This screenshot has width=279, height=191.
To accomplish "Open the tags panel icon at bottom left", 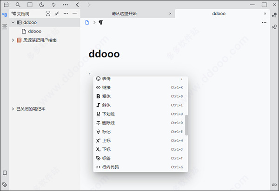I will click(5, 185).
